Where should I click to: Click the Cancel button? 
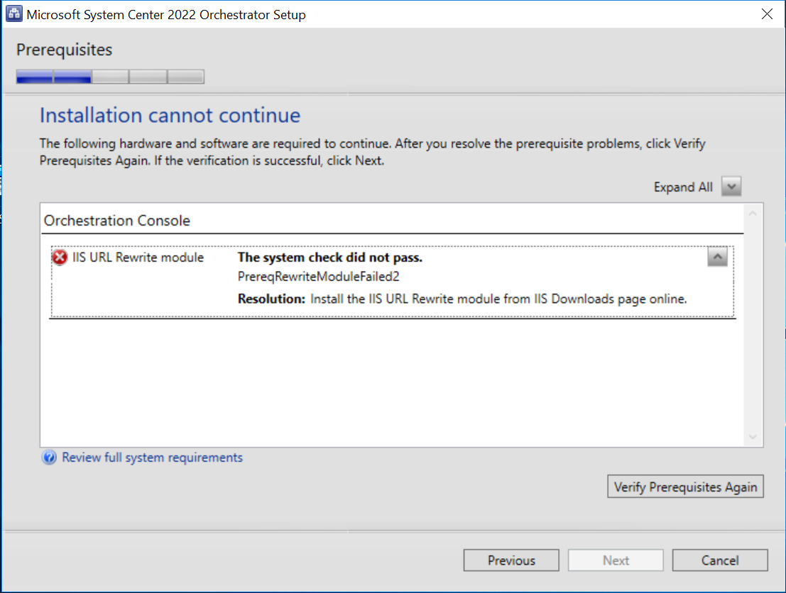pyautogui.click(x=720, y=560)
